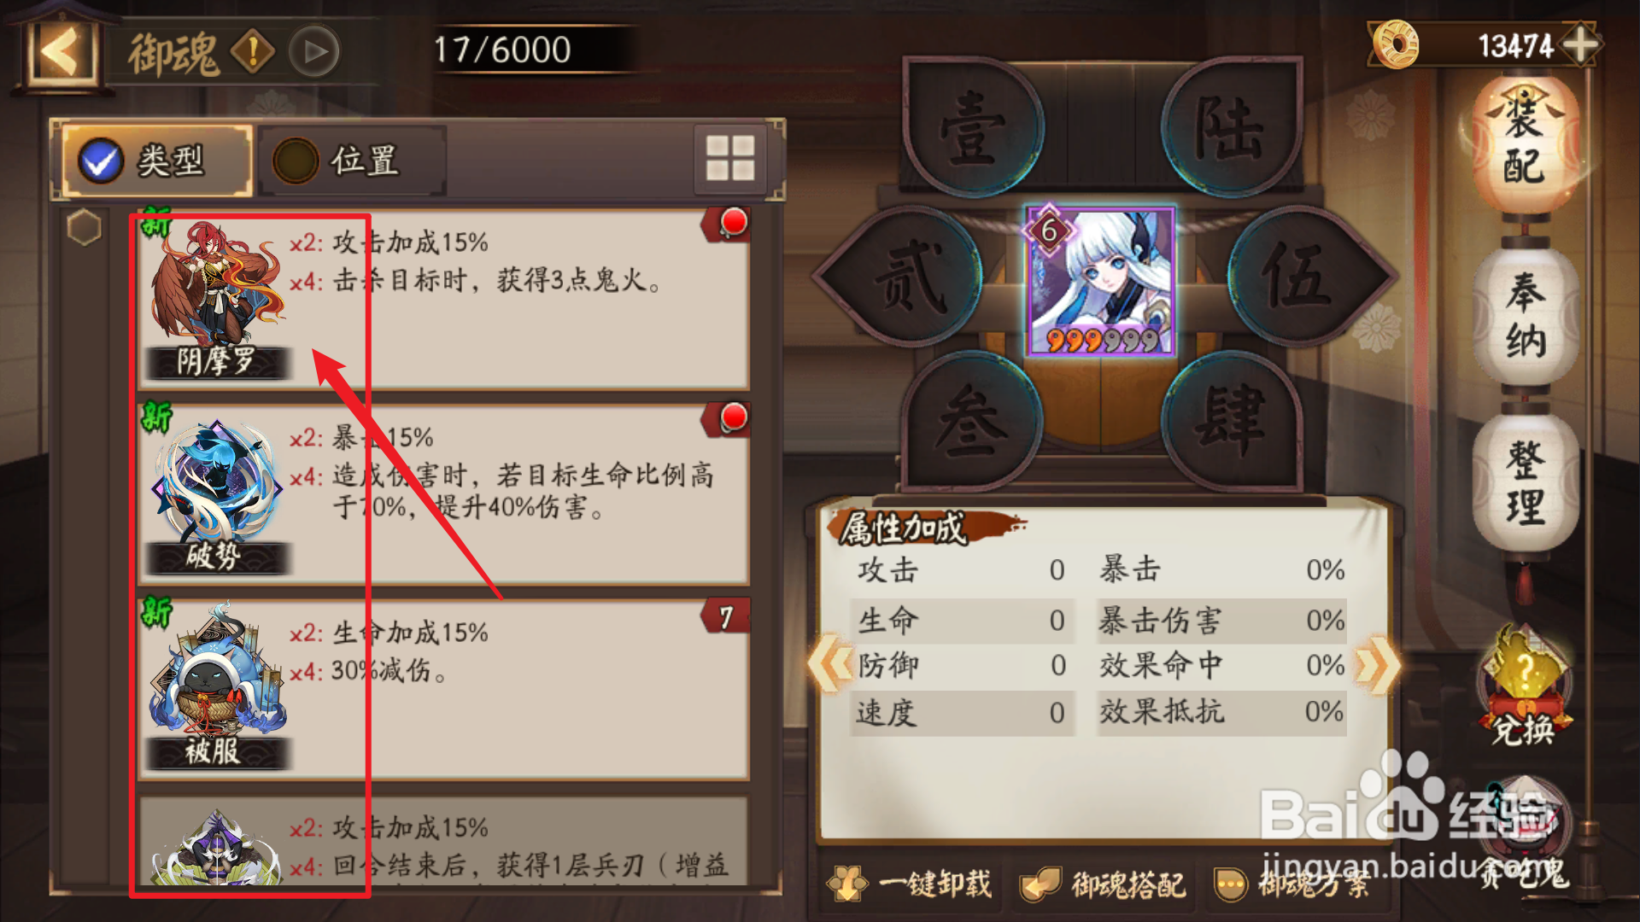Select the 壹 soul slot
The image size is (1640, 922).
click(973, 128)
